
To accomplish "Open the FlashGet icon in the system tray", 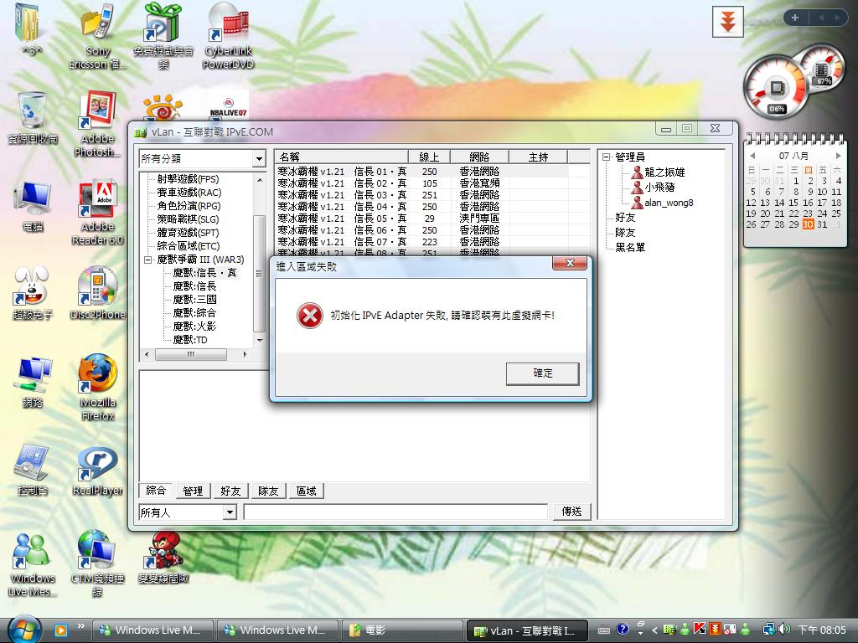I will pos(715,629).
